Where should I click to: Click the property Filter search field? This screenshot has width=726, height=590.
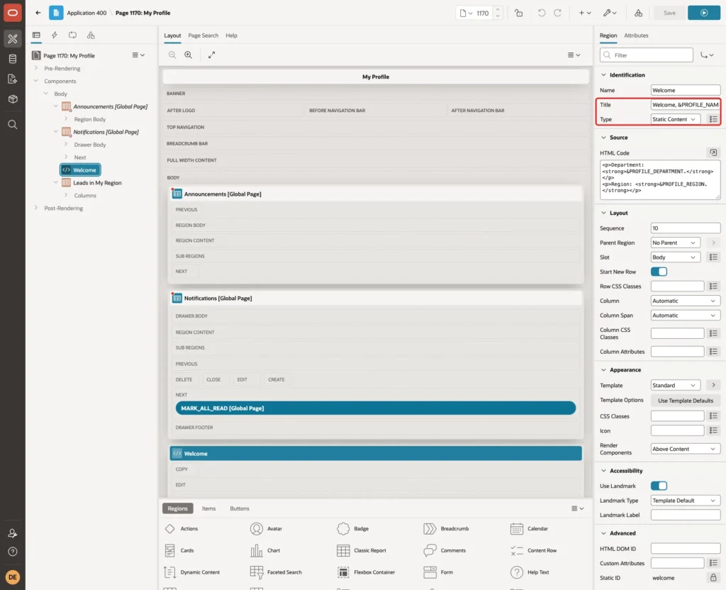pos(647,55)
